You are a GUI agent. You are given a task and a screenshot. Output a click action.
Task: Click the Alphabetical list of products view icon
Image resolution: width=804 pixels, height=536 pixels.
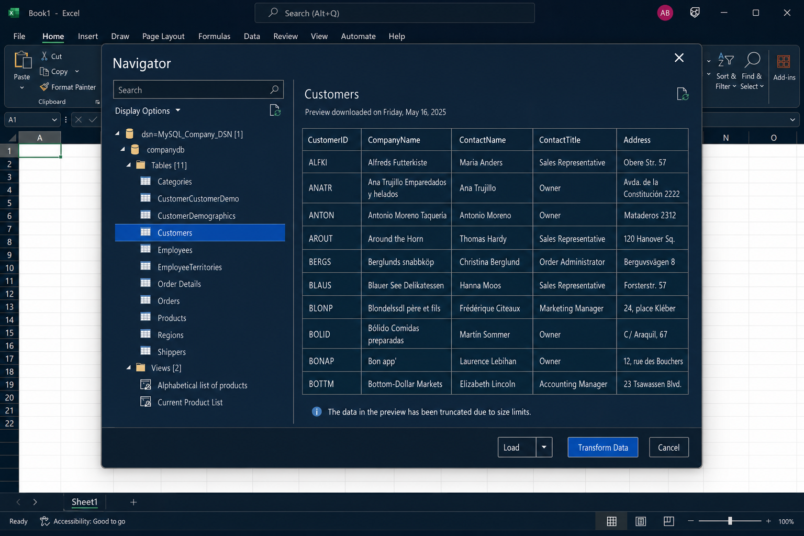(146, 385)
